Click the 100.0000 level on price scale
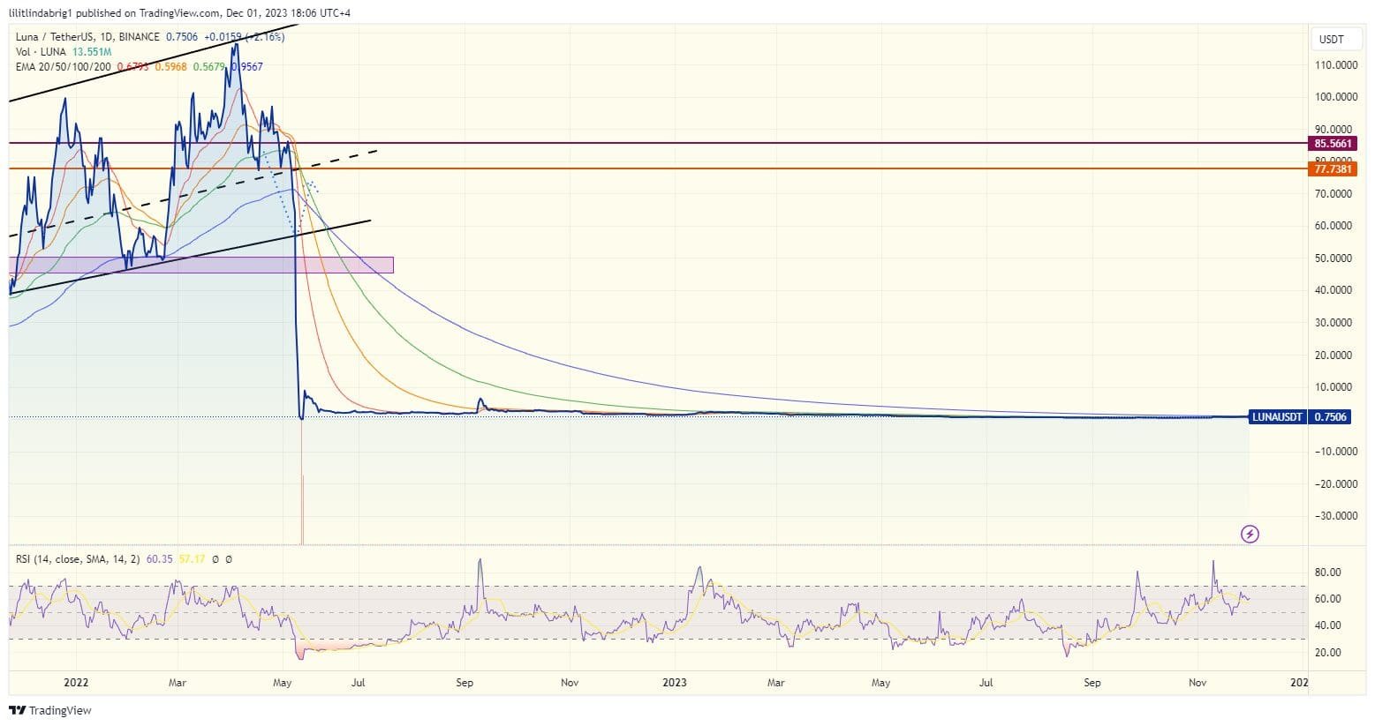The width and height of the screenshot is (1375, 726). [x=1336, y=97]
